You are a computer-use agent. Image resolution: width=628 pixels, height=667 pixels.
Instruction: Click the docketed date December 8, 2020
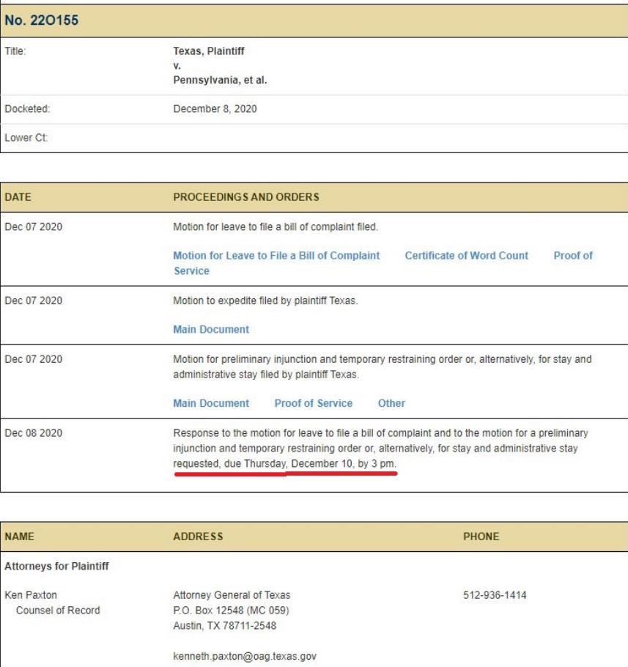pos(215,109)
